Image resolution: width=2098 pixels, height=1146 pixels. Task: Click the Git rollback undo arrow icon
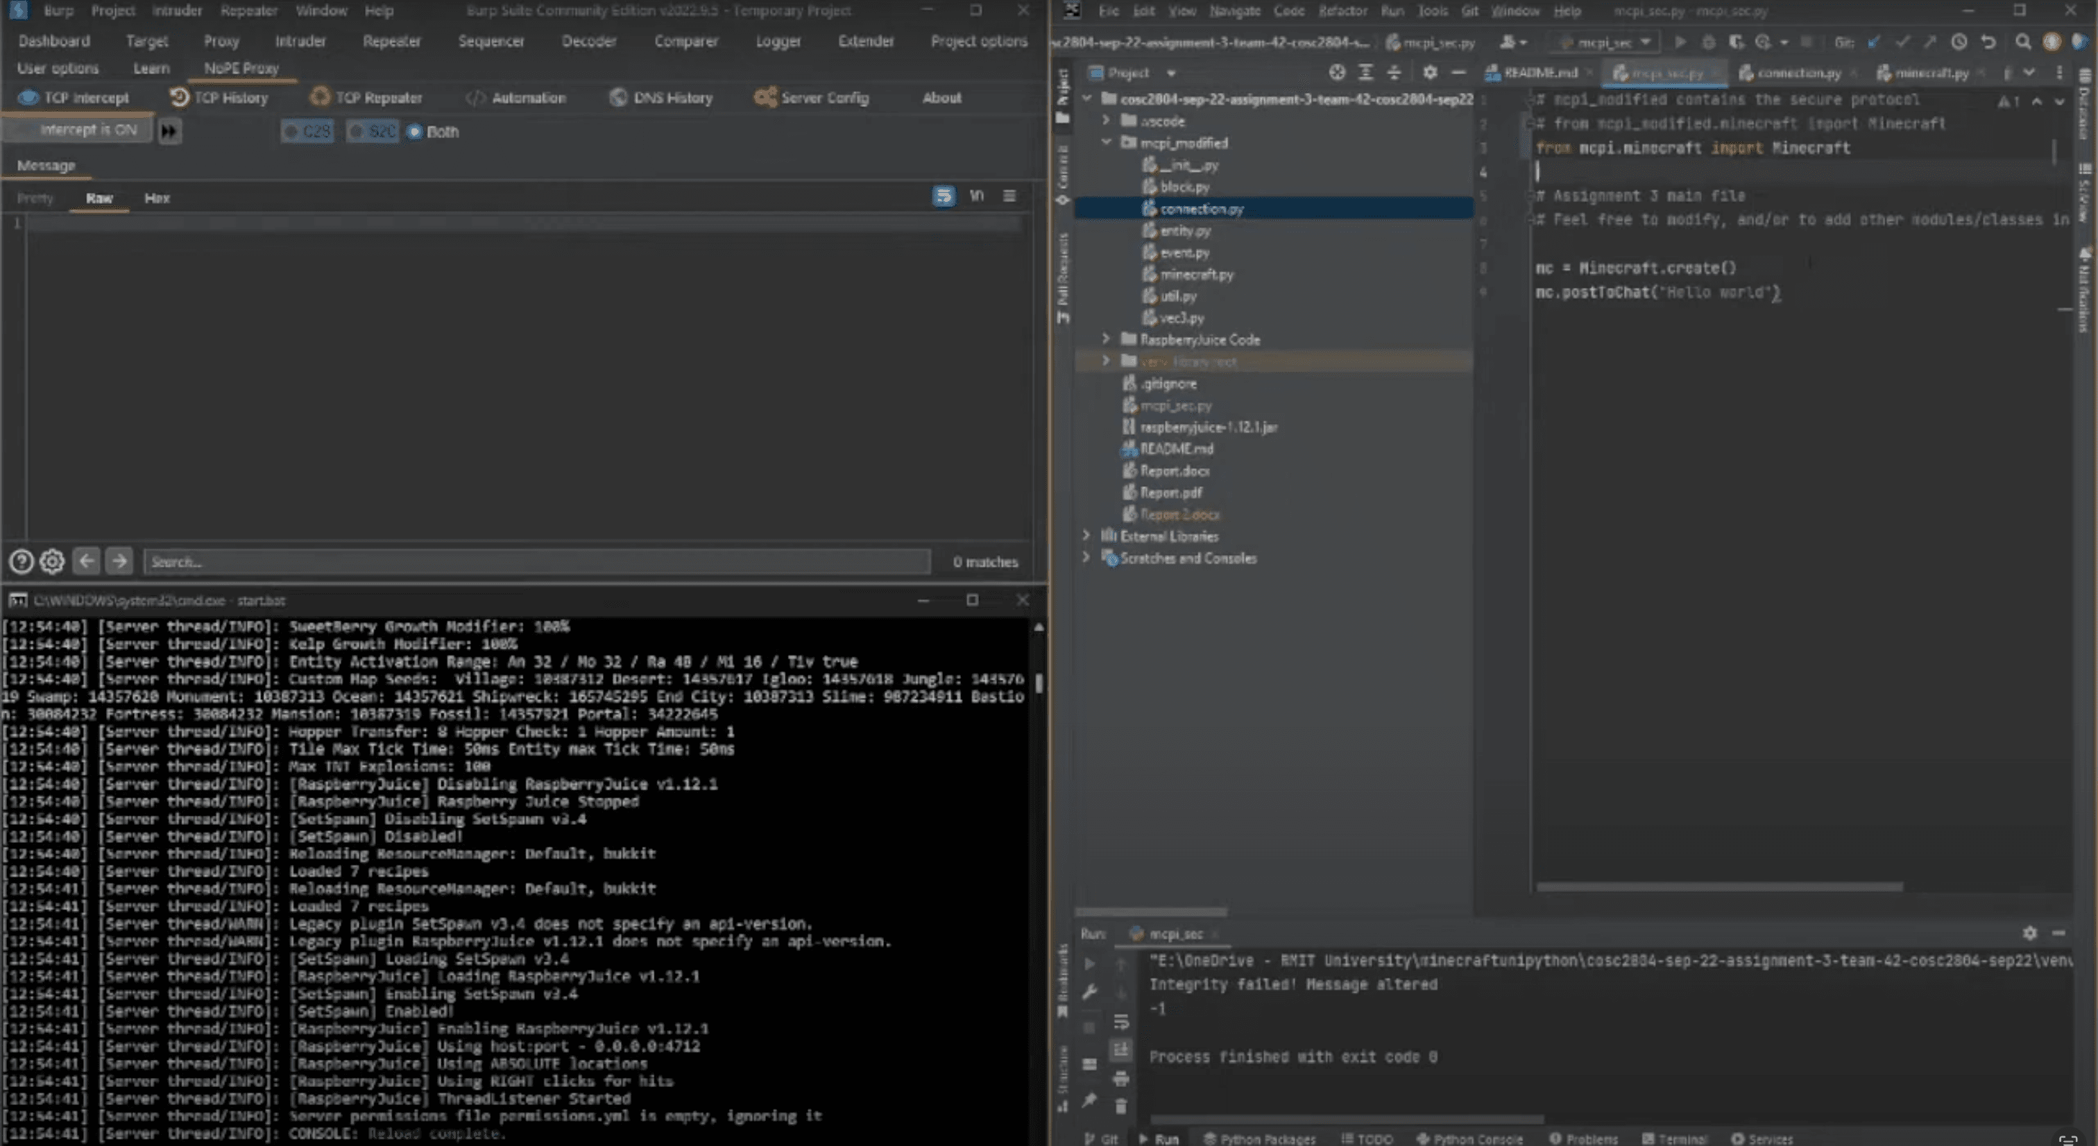(x=1988, y=42)
